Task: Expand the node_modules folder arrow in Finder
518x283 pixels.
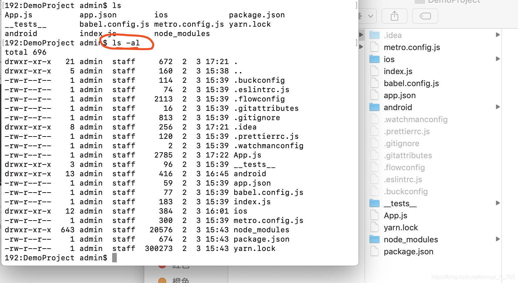Action: (x=498, y=239)
